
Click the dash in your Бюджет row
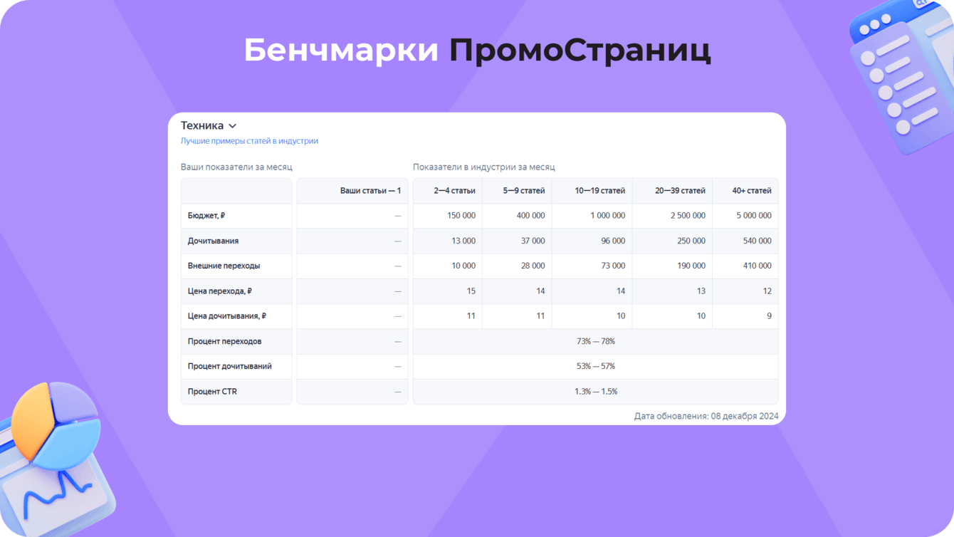(x=398, y=216)
